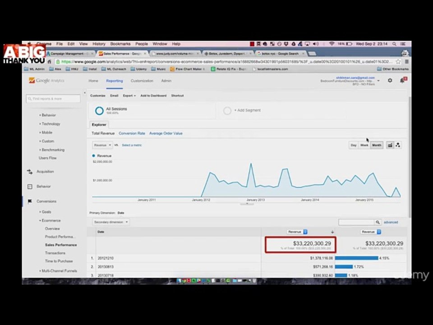433x325 pixels.
Task: Switch to Campaign Management browser tab
Action: tap(70, 54)
